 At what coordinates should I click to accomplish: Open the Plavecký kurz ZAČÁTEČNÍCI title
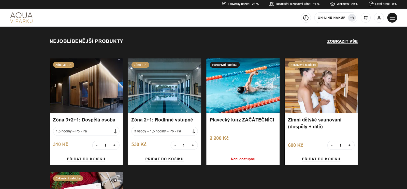242,120
